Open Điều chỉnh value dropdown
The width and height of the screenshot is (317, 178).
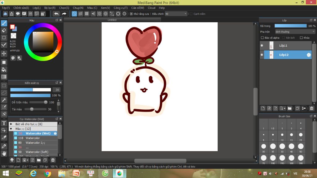click(185, 14)
